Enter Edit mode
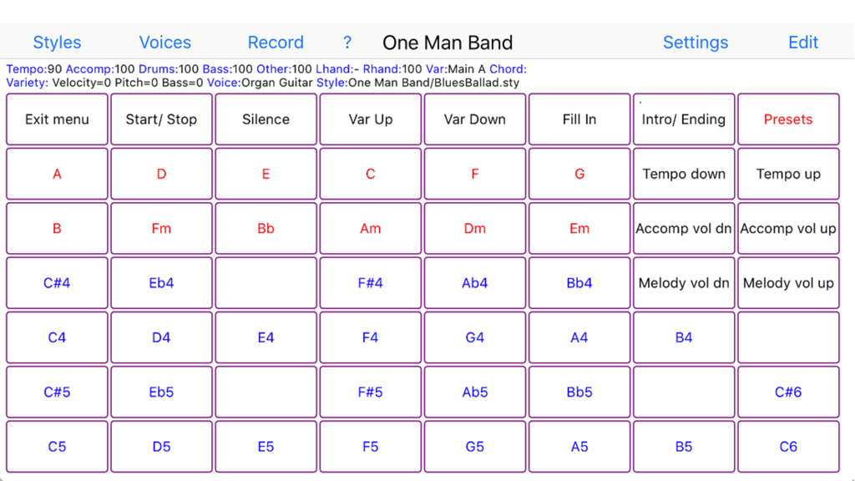The height and width of the screenshot is (481, 855). click(802, 42)
